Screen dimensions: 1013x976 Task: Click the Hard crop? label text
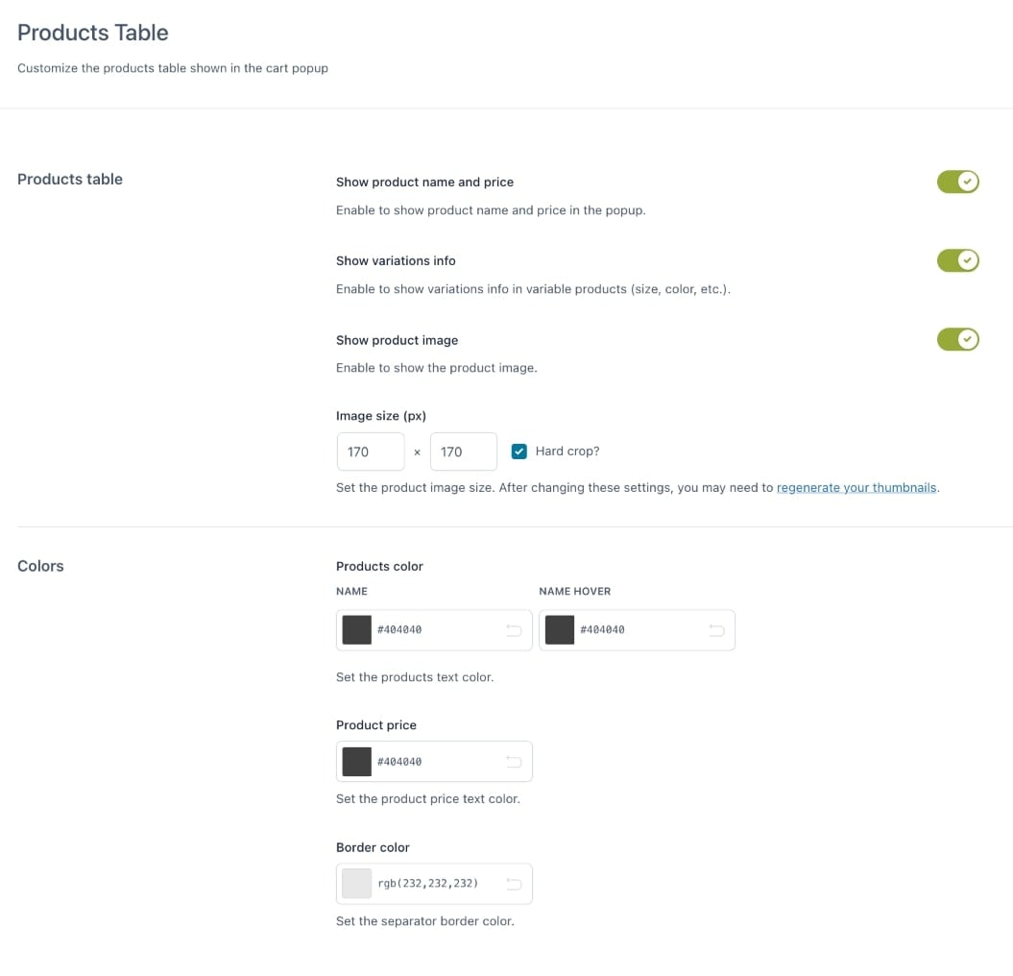[567, 451]
